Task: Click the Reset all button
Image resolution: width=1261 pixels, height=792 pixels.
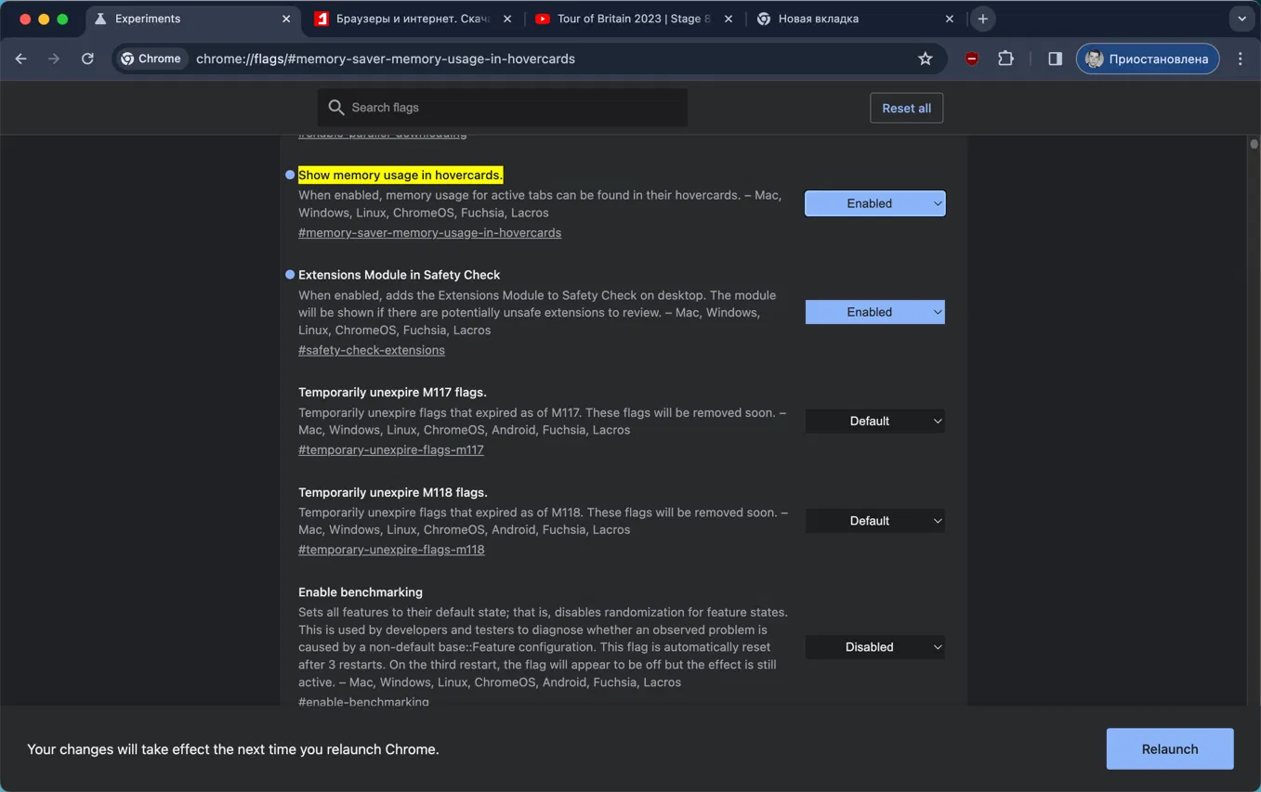Action: coord(906,108)
